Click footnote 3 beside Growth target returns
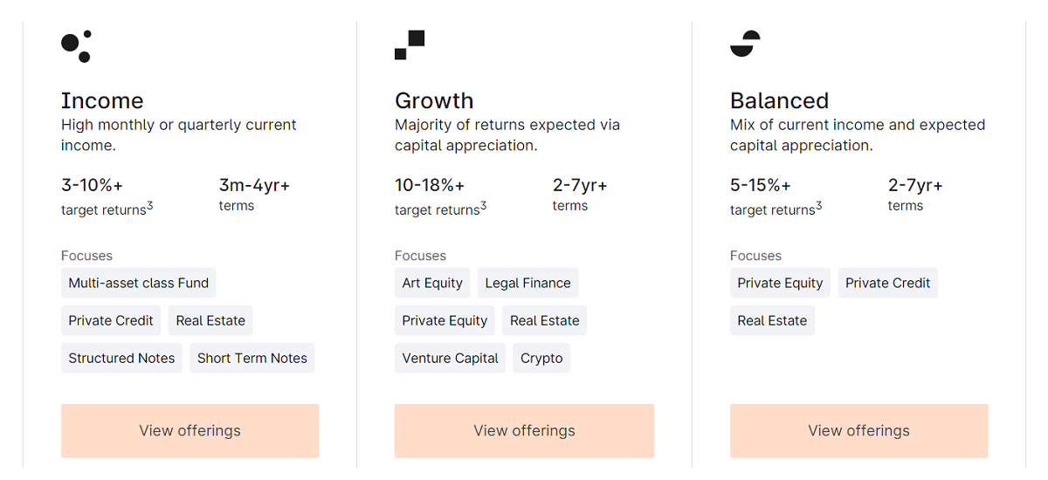 click(x=484, y=206)
